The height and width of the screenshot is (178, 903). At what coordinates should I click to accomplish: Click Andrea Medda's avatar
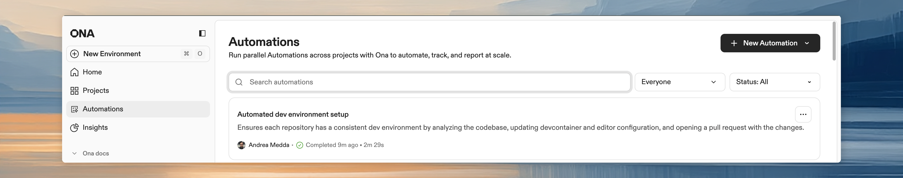[241, 144]
